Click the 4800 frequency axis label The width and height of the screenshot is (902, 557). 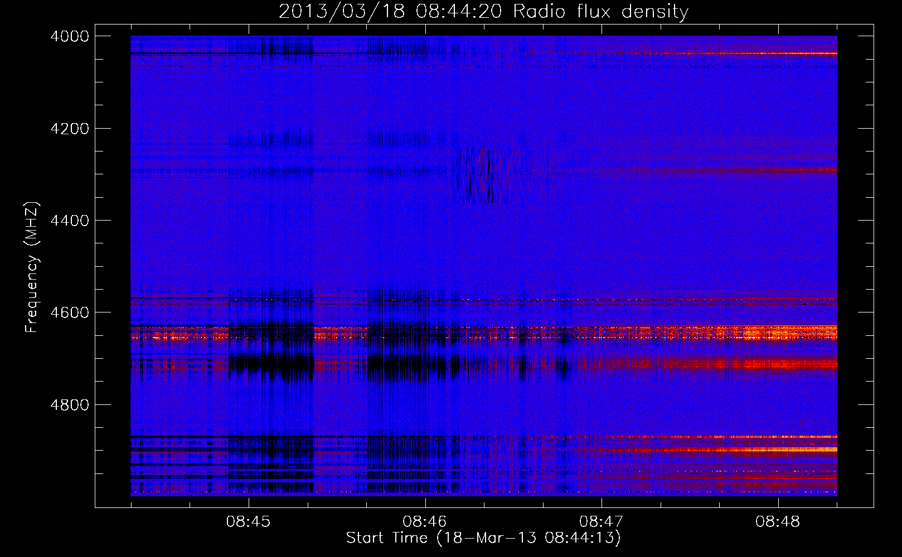70,405
